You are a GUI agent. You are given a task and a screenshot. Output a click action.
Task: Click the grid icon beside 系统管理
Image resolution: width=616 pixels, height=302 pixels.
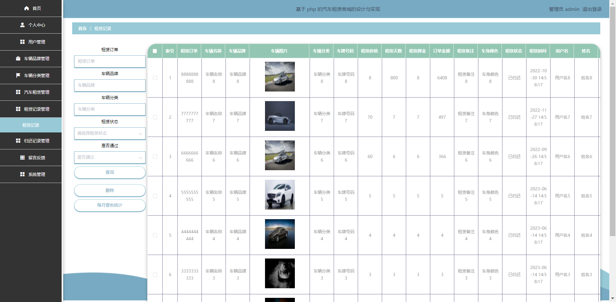pos(22,174)
